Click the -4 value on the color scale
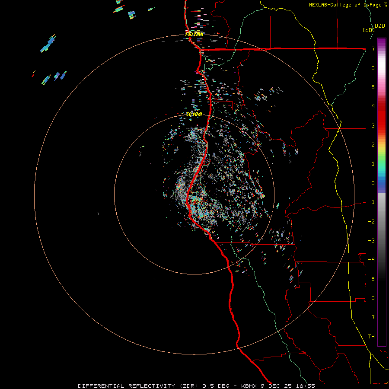 point(371,260)
